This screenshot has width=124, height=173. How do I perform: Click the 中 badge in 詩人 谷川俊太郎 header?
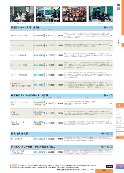coord(108,134)
